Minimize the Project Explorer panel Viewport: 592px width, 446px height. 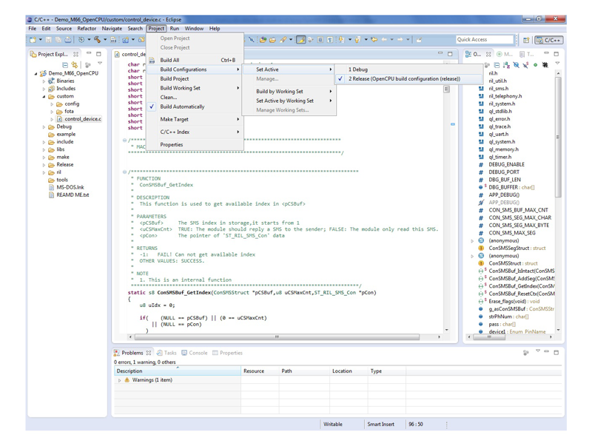pyautogui.click(x=89, y=54)
